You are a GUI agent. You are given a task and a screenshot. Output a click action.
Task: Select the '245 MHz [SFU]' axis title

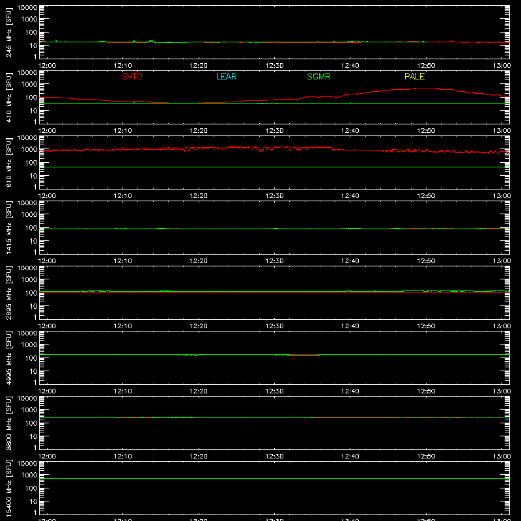coord(9,33)
